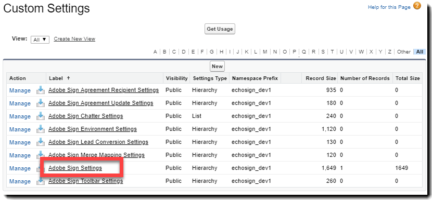Screen dimensions: 432x200
Task: Click record size value 260
Action: [331, 181]
